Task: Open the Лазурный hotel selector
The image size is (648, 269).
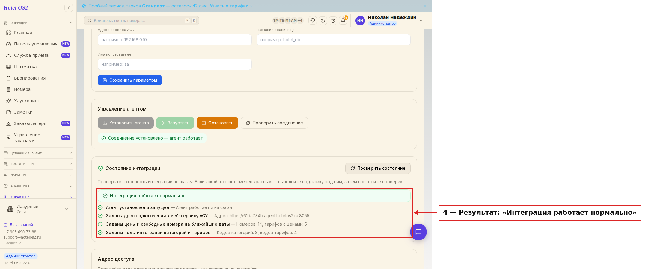Action: (x=38, y=209)
